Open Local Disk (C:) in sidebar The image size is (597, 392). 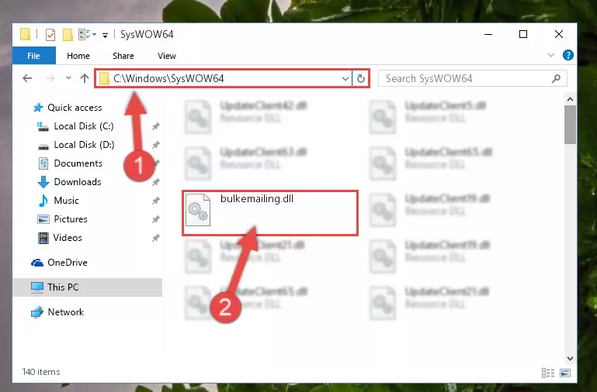[84, 126]
